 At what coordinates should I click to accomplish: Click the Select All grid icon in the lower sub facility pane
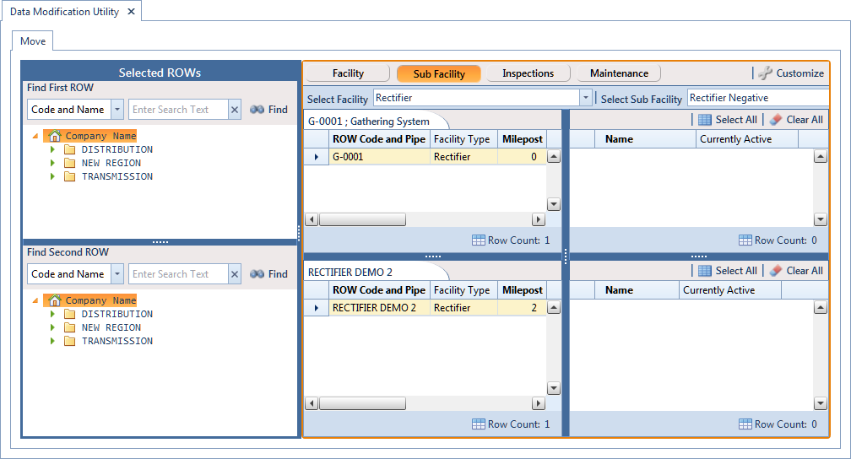[704, 271]
